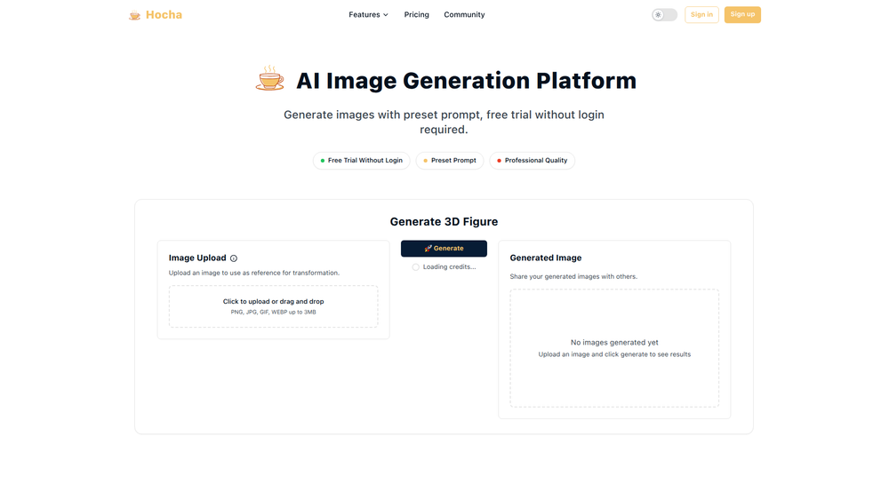Click 'PNG, JPG, GIF, WEBP up to 3MB' text

pyautogui.click(x=273, y=312)
